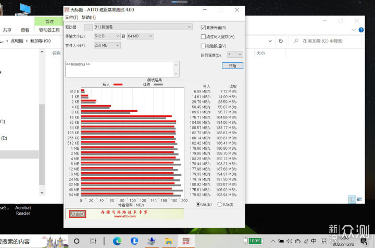Show hidden system tray icons chevron

pyautogui.click(x=272, y=241)
